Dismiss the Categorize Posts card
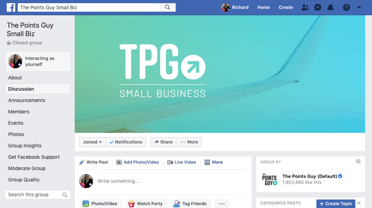Image resolution: width=372 pixels, height=208 pixels. click(x=359, y=203)
